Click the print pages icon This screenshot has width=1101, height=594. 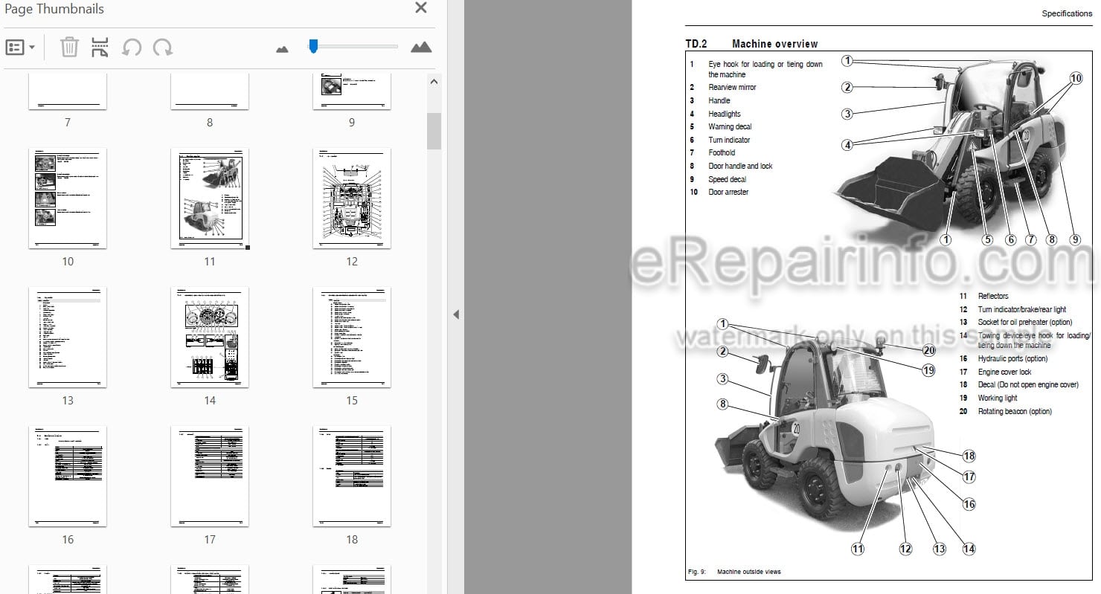pyautogui.click(x=100, y=48)
